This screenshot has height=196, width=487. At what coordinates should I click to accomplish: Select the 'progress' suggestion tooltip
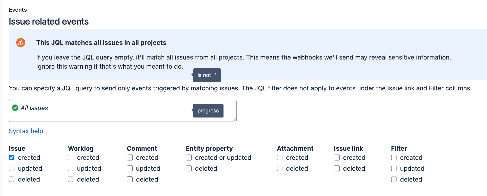[208, 111]
